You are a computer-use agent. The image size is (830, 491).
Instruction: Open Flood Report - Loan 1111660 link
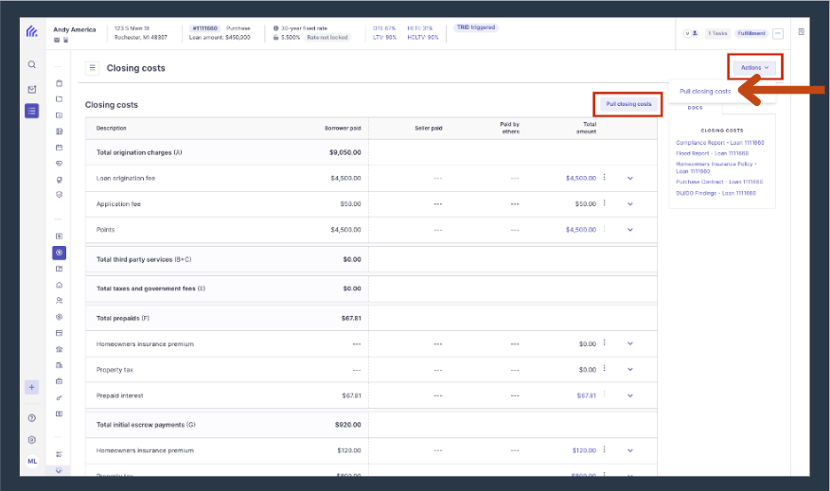click(712, 153)
